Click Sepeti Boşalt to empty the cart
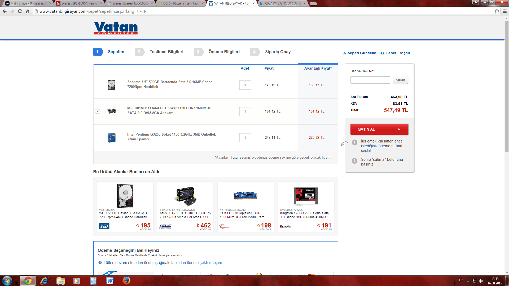 point(398,53)
